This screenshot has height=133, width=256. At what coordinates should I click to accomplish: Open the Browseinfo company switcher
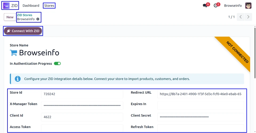tap(233, 6)
